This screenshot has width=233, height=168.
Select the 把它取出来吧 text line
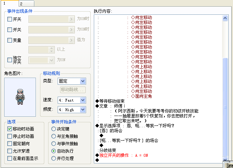click(130, 121)
